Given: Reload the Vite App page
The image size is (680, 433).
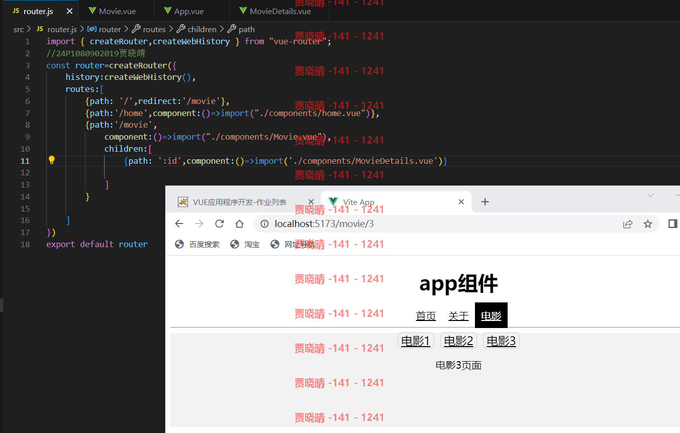Looking at the screenshot, I should (219, 224).
